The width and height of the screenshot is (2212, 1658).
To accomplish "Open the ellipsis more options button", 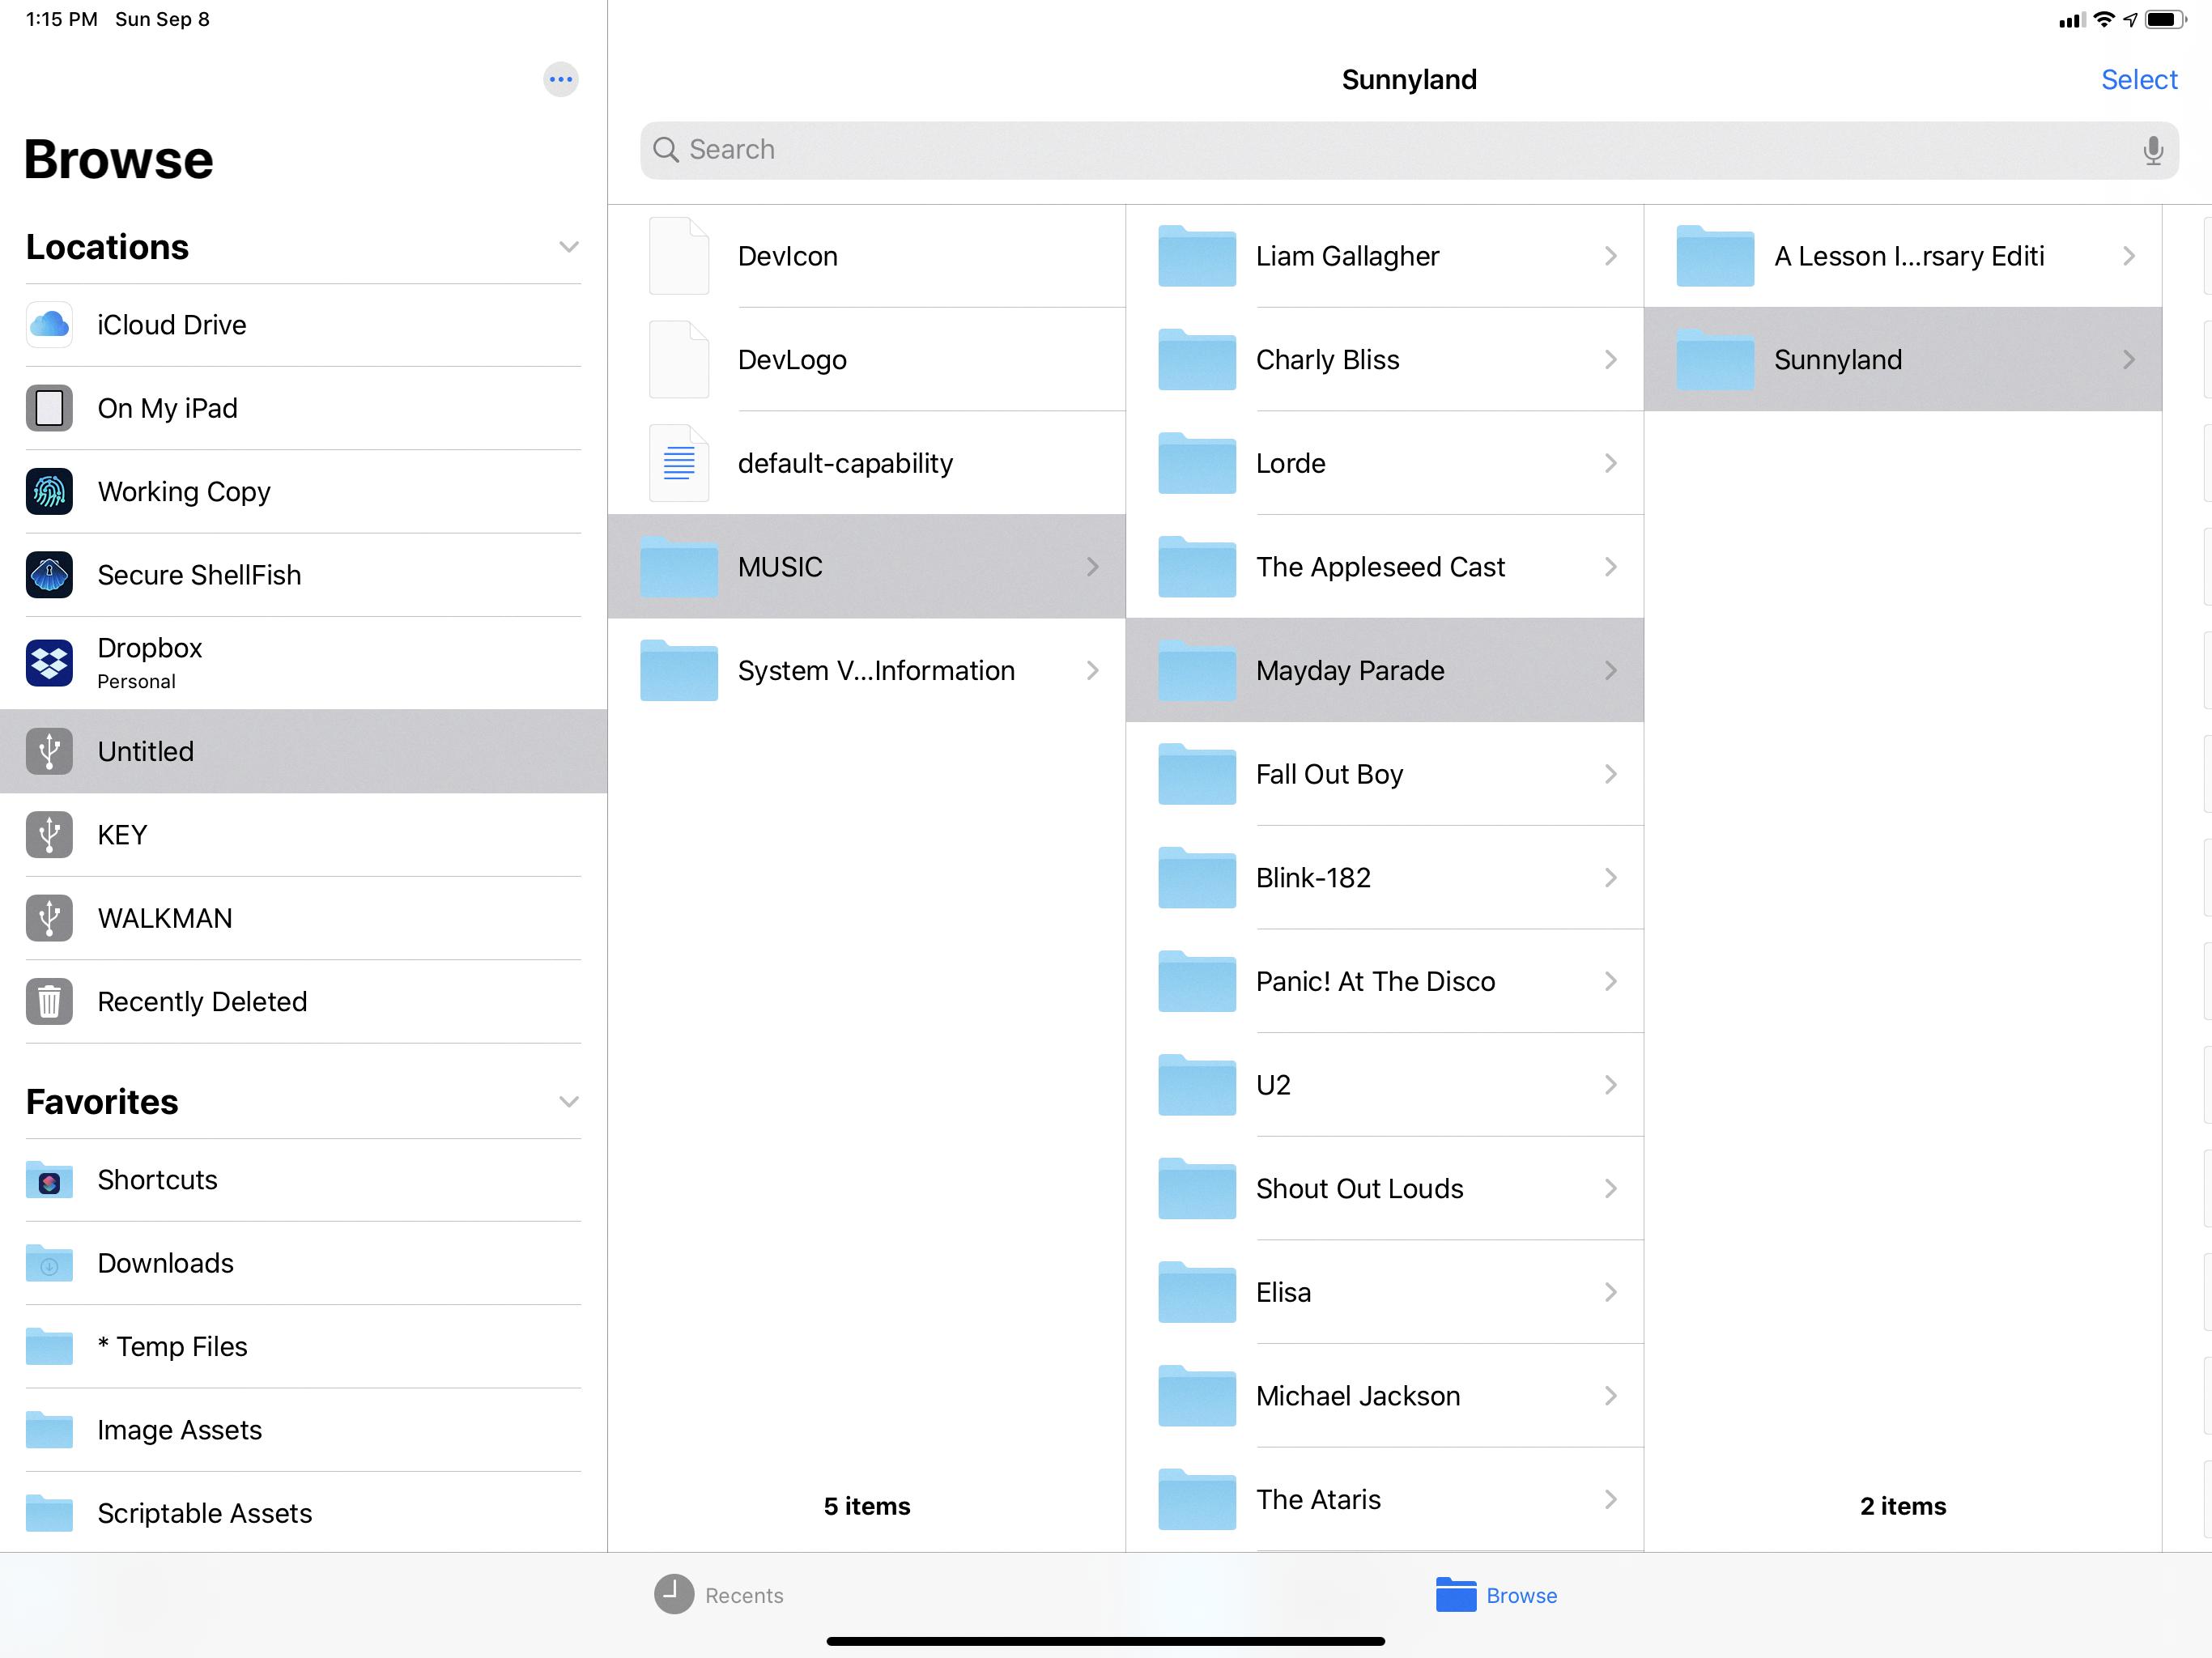I will pyautogui.click(x=560, y=79).
